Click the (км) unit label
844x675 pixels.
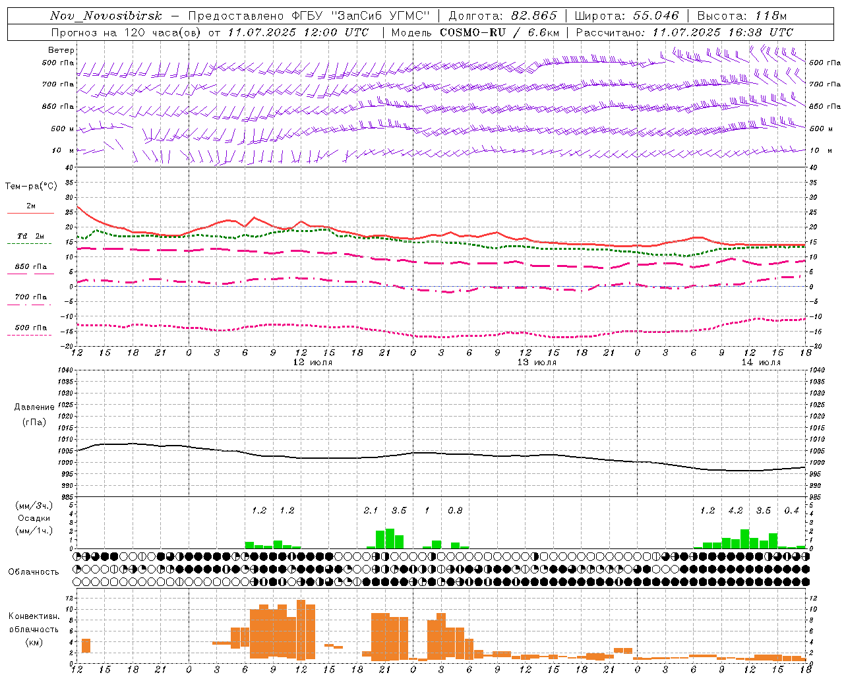(x=34, y=642)
